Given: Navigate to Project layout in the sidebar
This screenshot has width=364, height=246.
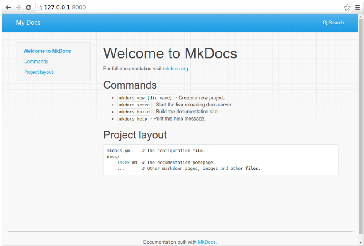Looking at the screenshot, I should tap(38, 72).
